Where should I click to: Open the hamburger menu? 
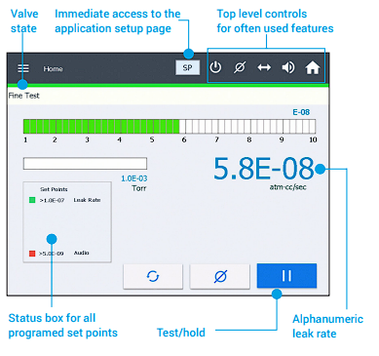(x=23, y=68)
